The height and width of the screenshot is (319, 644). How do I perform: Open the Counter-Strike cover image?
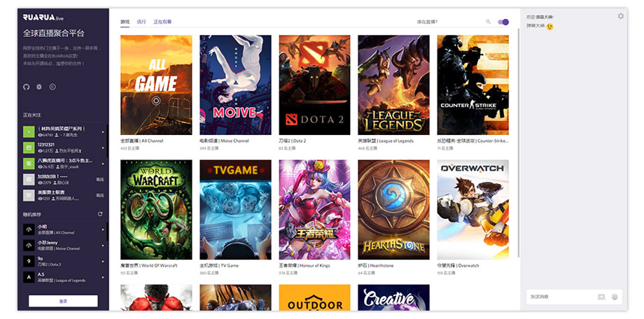click(472, 85)
